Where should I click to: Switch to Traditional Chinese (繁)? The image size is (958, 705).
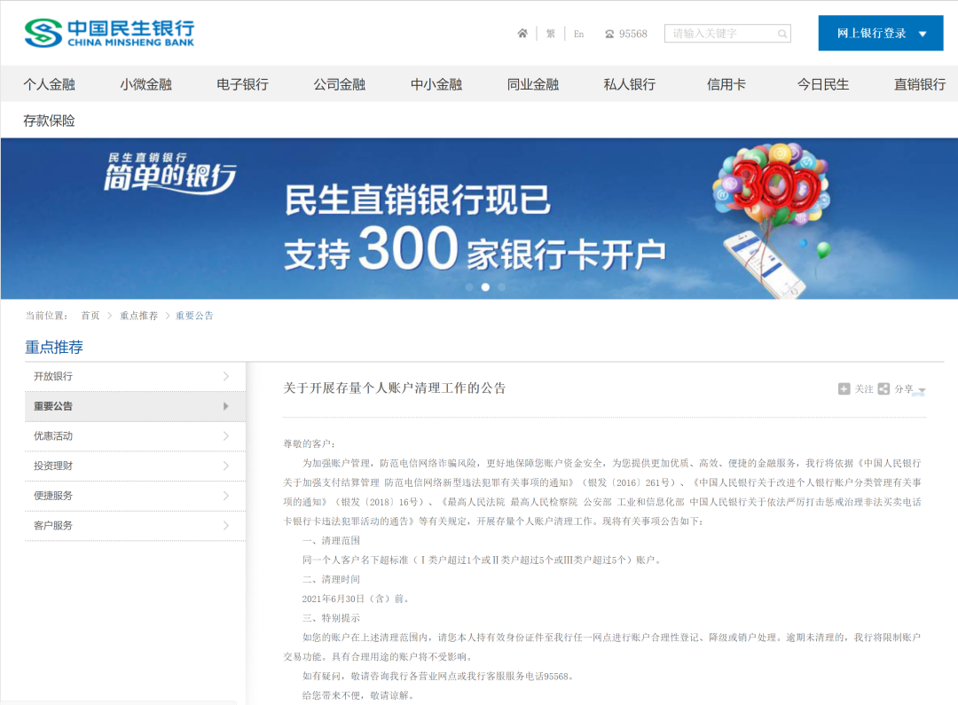[551, 34]
